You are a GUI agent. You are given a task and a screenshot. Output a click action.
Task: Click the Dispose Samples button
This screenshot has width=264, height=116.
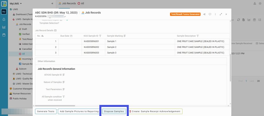click(114, 111)
